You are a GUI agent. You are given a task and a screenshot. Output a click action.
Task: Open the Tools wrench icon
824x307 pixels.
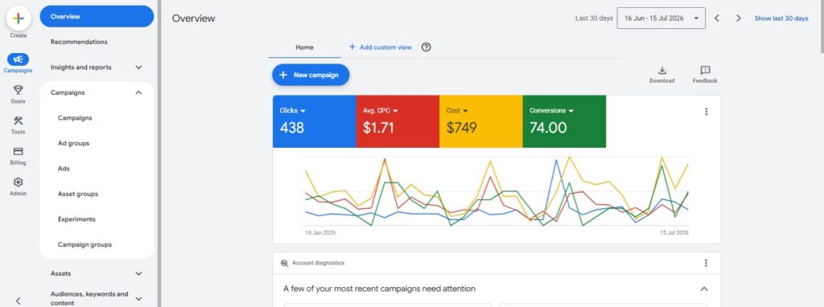tap(19, 121)
